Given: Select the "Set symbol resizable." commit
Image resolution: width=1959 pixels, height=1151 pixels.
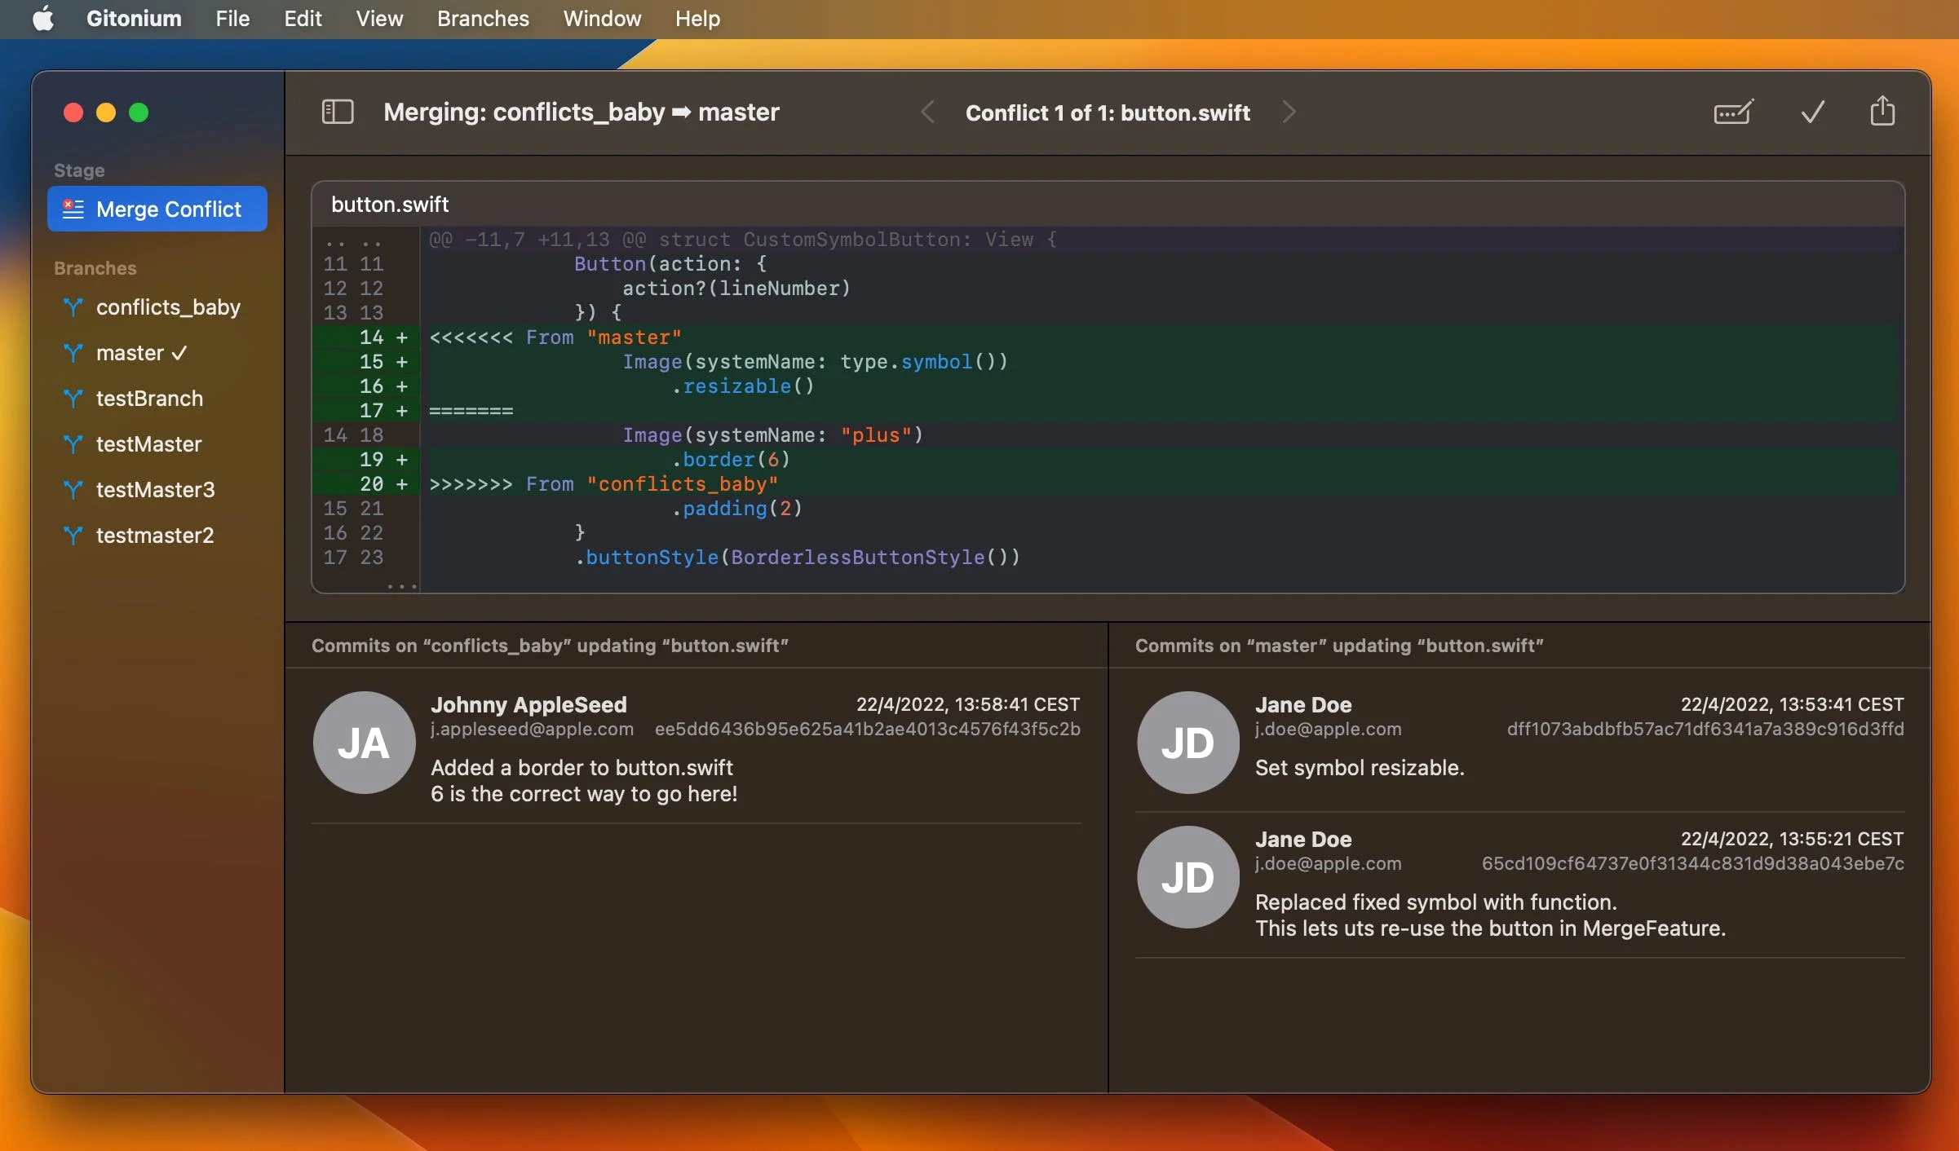Looking at the screenshot, I should (1359, 767).
